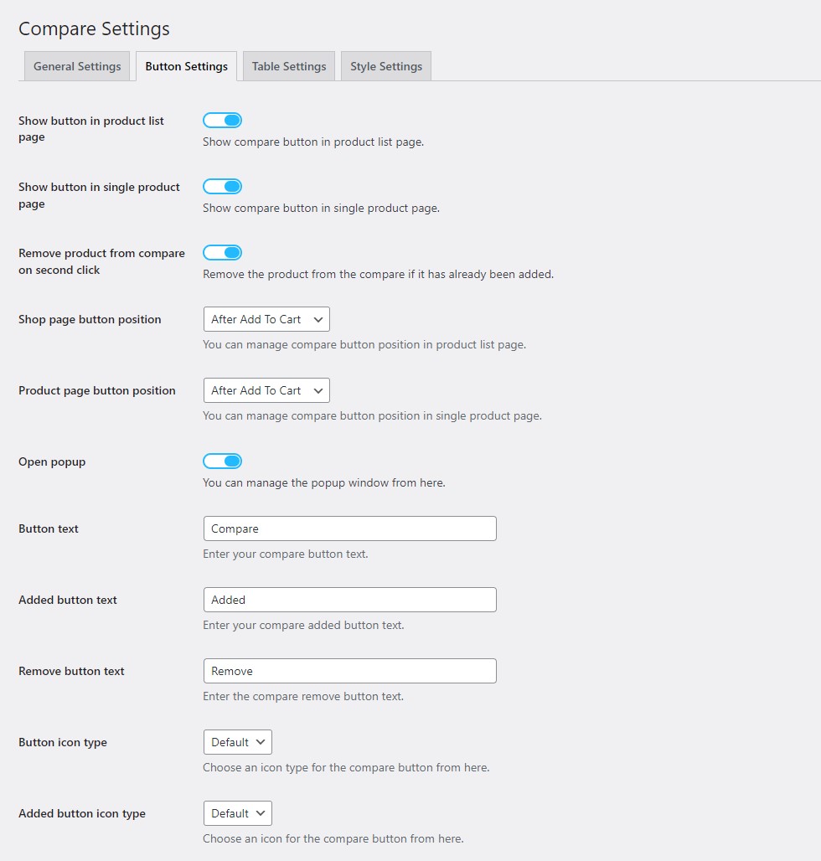Expand the Added button icon type dropdown
The height and width of the screenshot is (861, 821).
click(237, 813)
